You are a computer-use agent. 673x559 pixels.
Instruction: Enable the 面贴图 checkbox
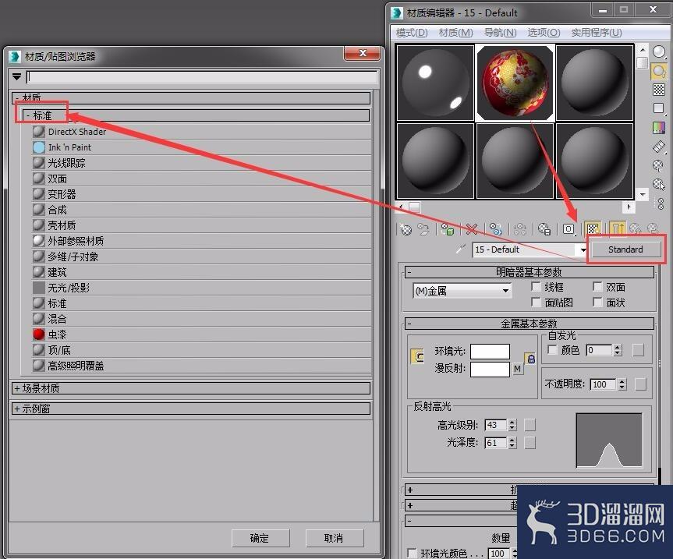(x=536, y=302)
